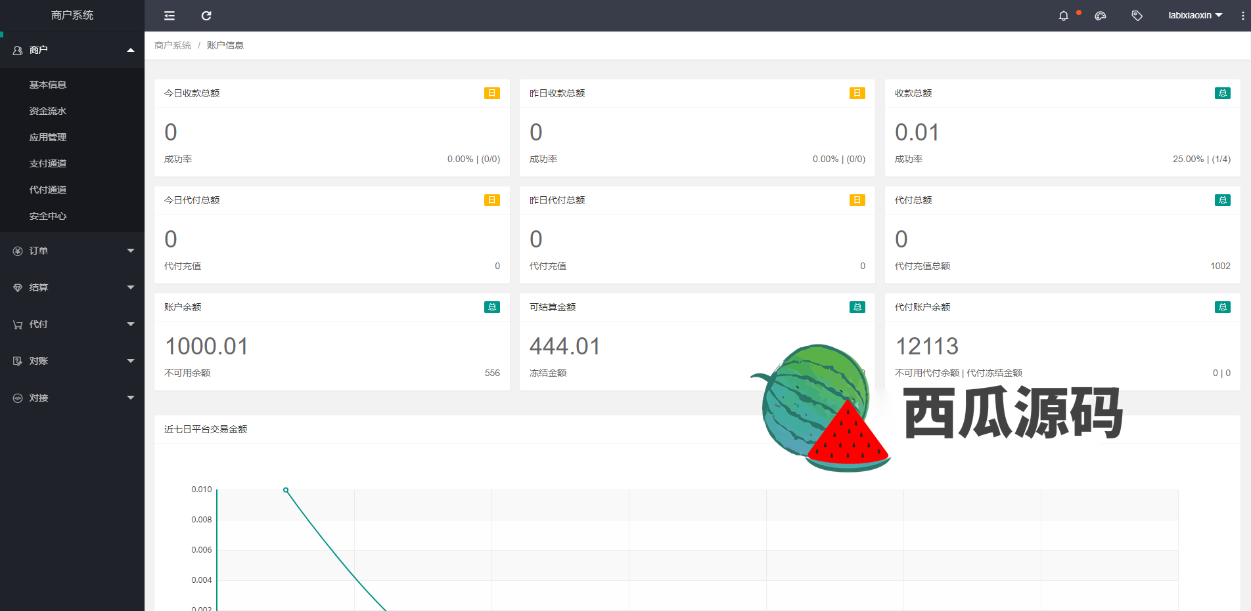Open the labixiaoxin user dropdown
1251x611 pixels.
1195,16
